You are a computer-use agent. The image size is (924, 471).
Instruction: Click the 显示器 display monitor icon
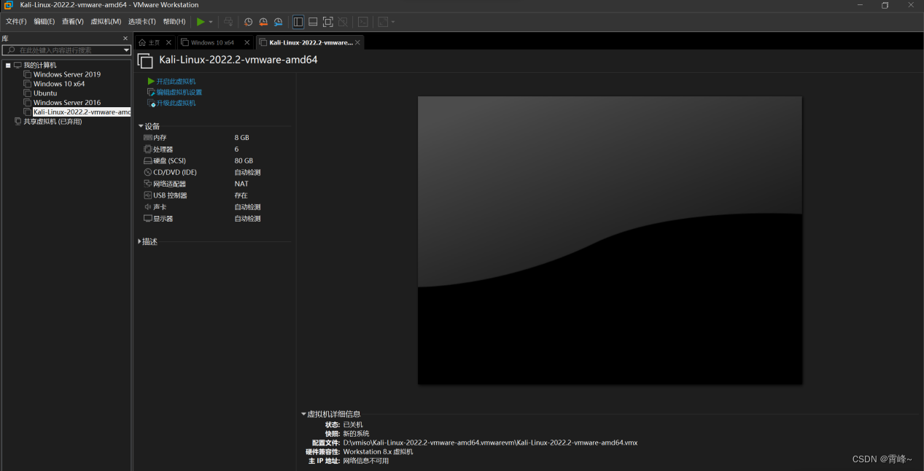tap(148, 219)
